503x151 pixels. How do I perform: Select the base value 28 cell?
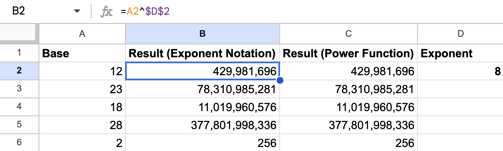tap(82, 125)
